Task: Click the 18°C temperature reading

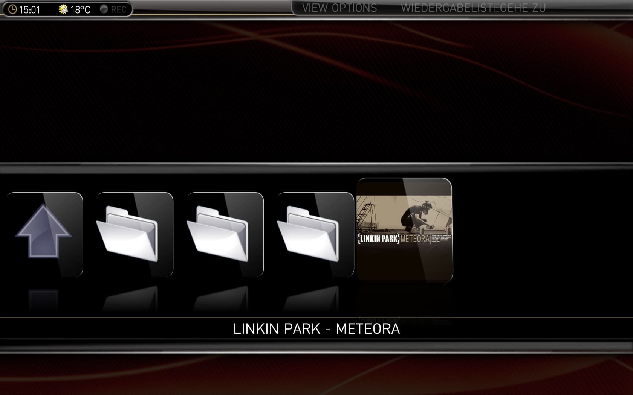Action: tap(81, 9)
